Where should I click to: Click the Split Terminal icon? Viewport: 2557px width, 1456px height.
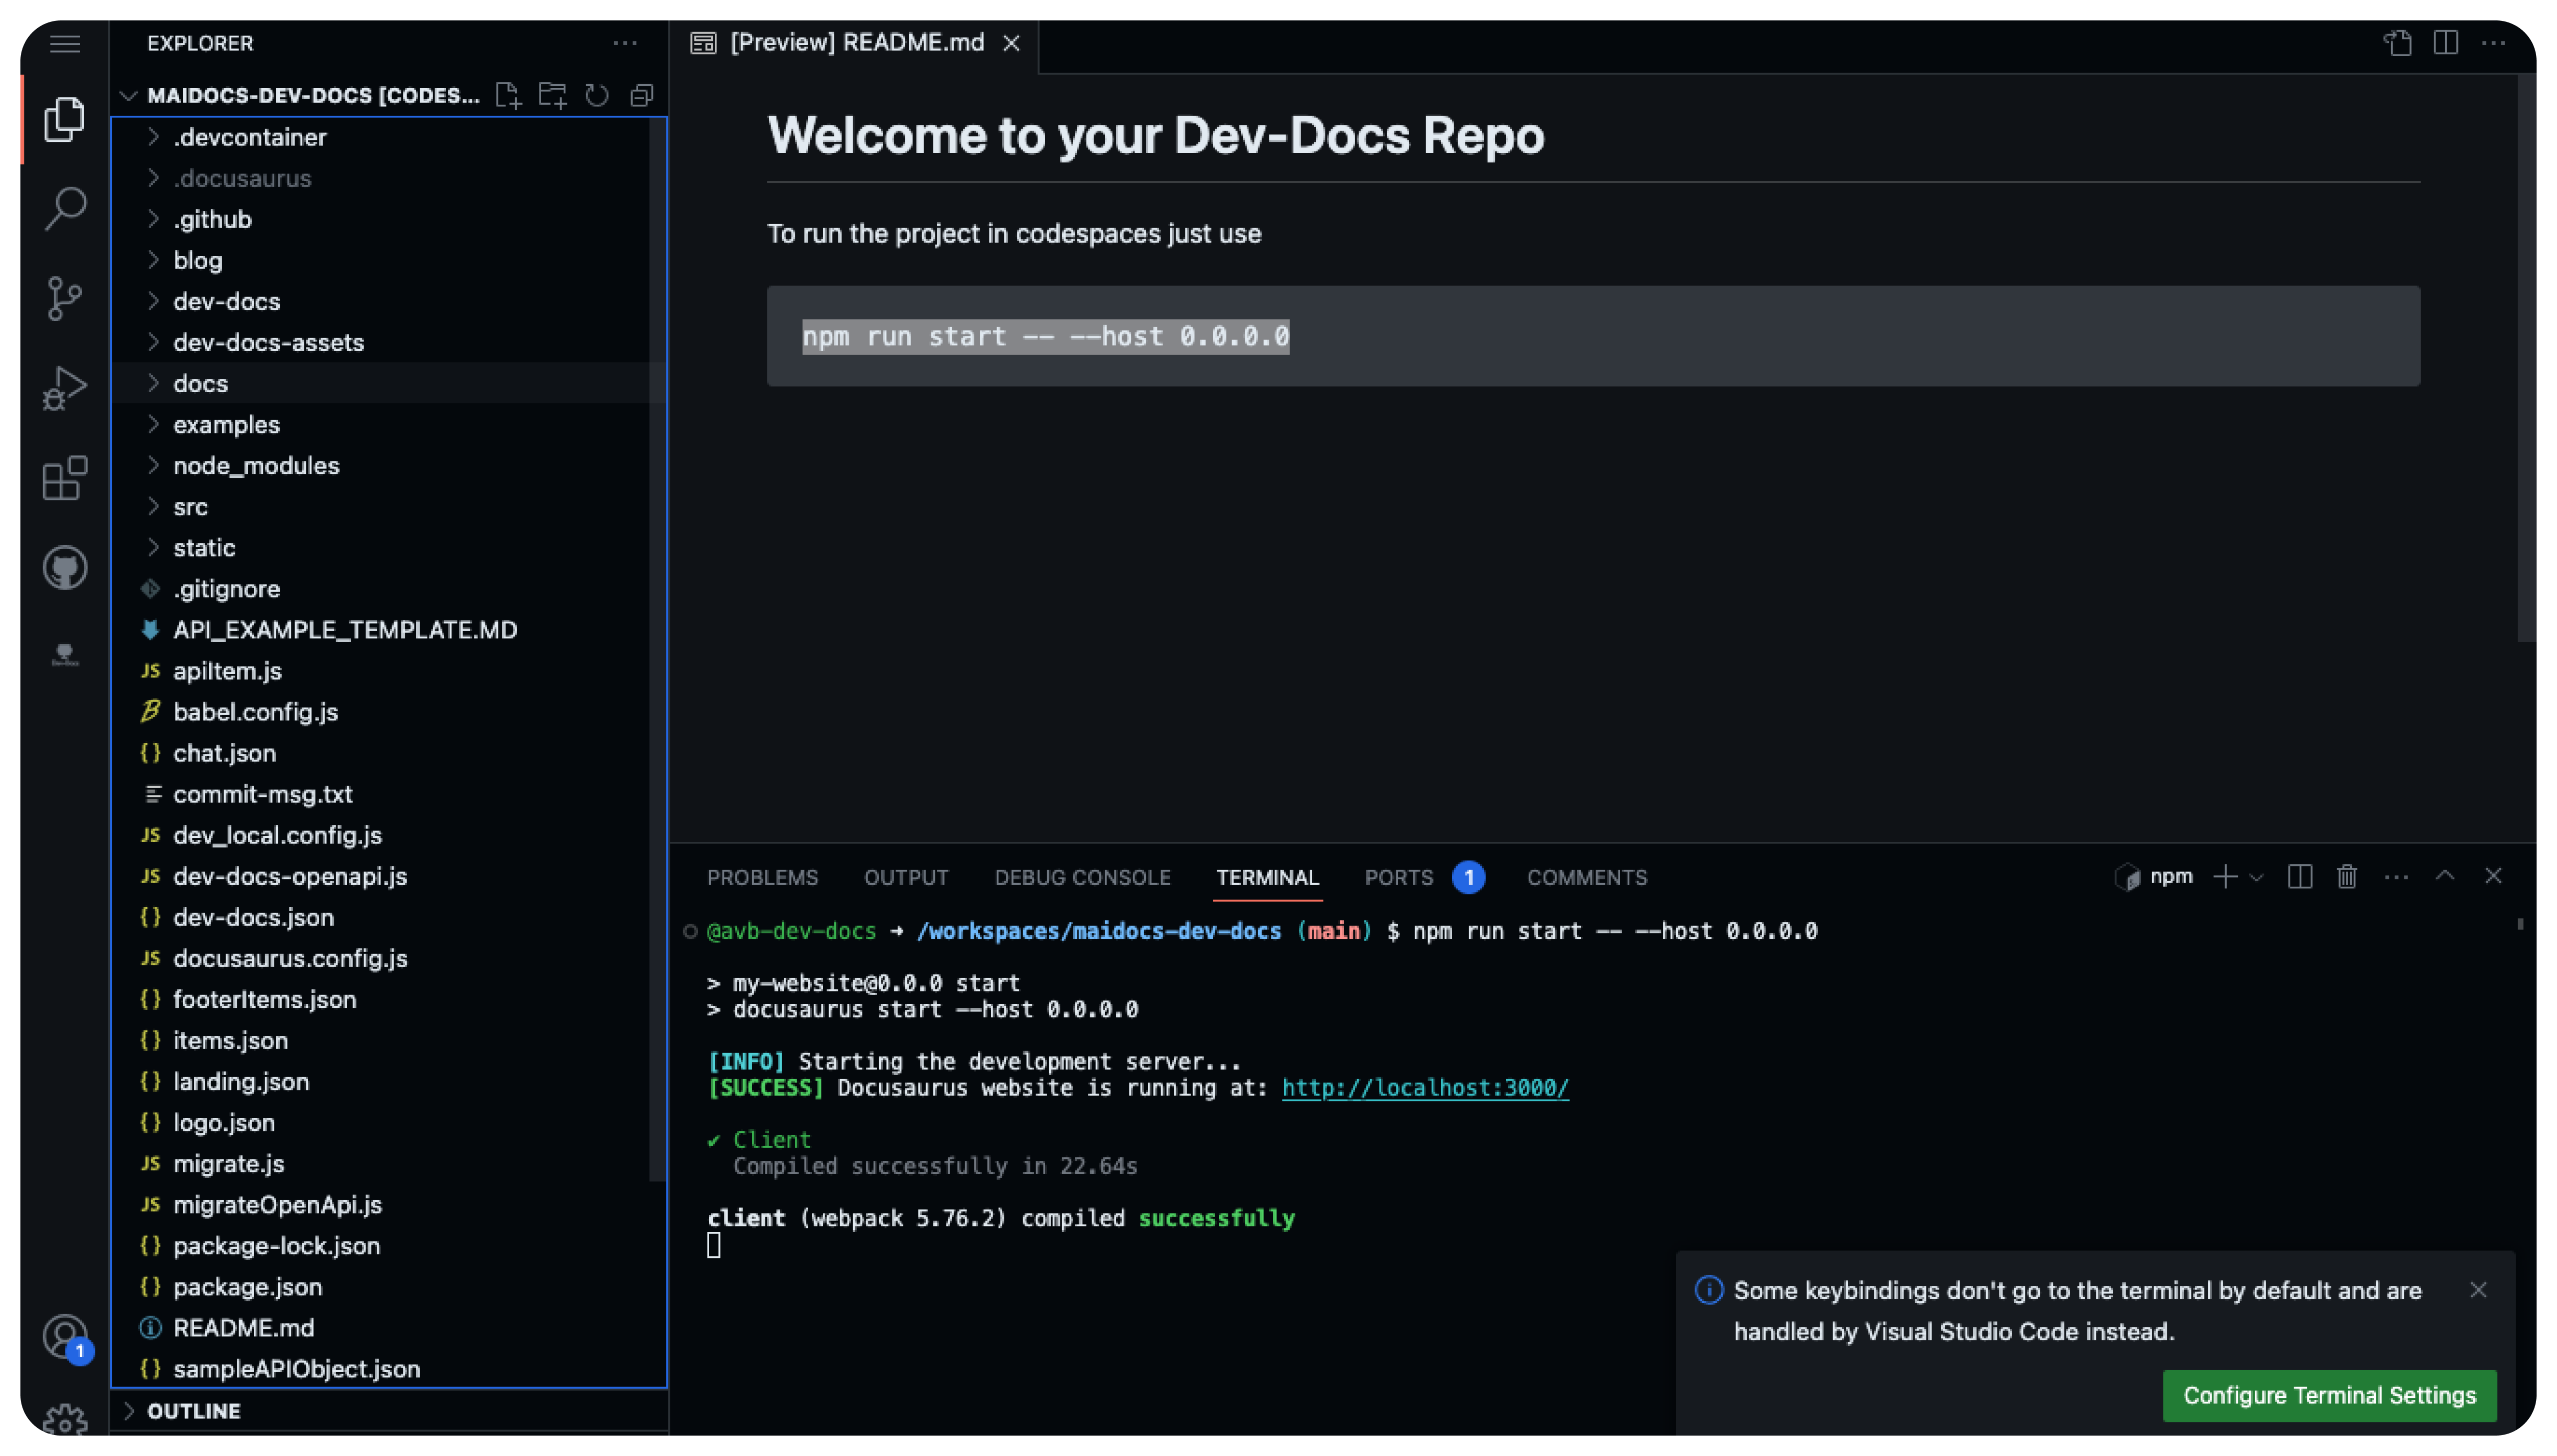2299,877
